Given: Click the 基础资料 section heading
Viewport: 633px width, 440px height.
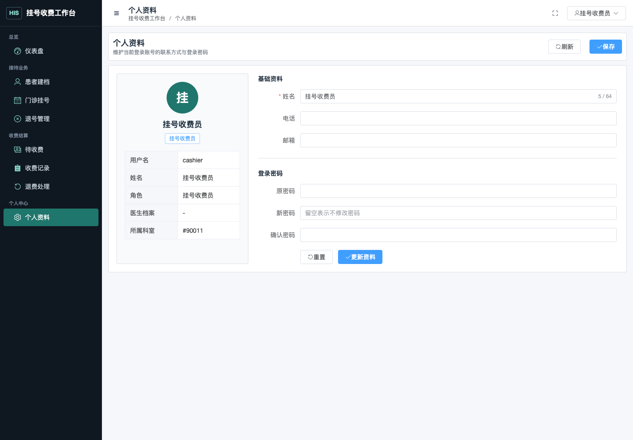Looking at the screenshot, I should [x=270, y=79].
